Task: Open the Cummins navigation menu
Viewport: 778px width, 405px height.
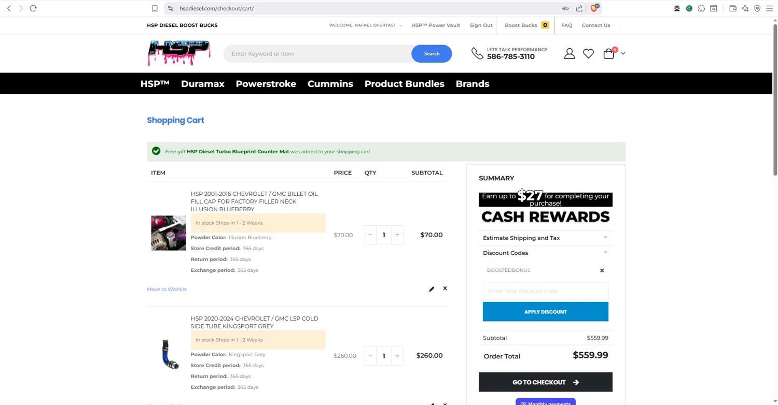Action: [x=330, y=84]
